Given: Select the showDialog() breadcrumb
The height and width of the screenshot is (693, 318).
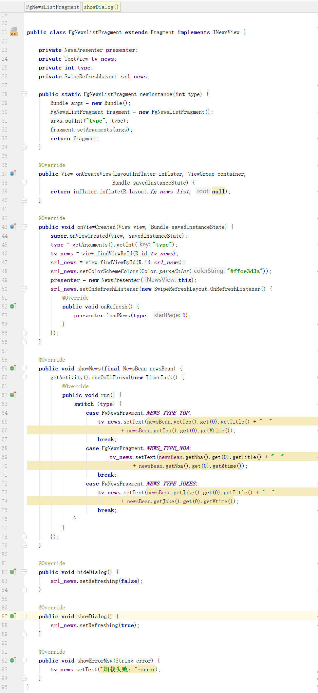Looking at the screenshot, I should (x=101, y=7).
